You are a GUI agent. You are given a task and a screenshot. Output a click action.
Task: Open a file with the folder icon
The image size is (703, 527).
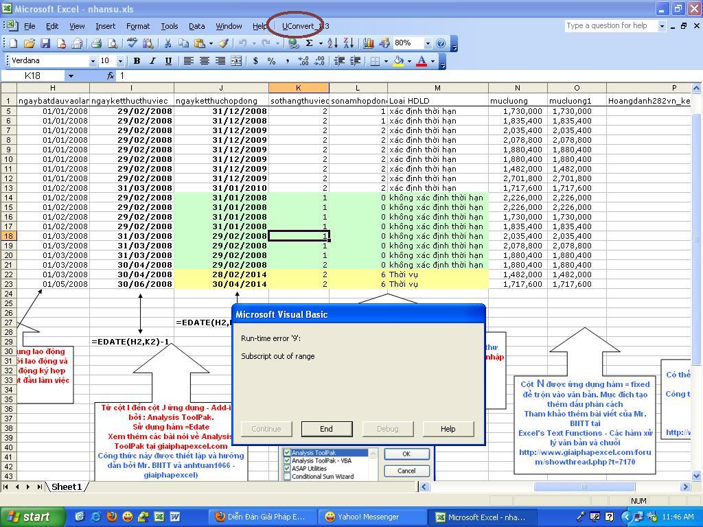pyautogui.click(x=29, y=43)
